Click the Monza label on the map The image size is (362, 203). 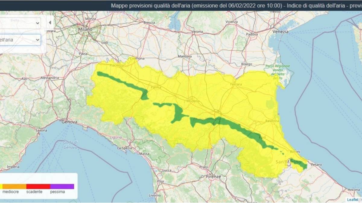[91, 19]
